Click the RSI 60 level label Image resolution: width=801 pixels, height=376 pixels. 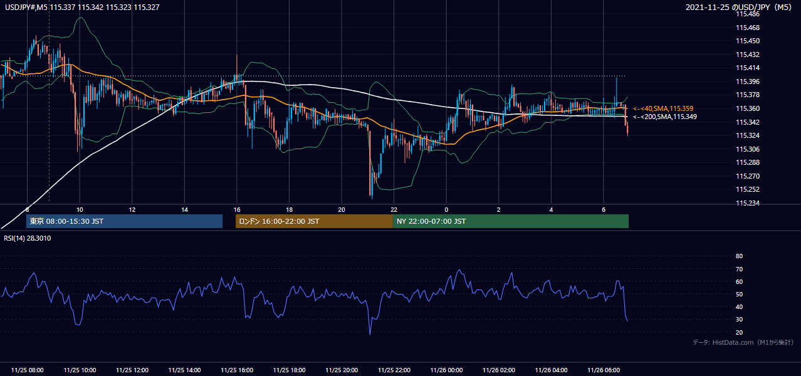click(x=739, y=281)
